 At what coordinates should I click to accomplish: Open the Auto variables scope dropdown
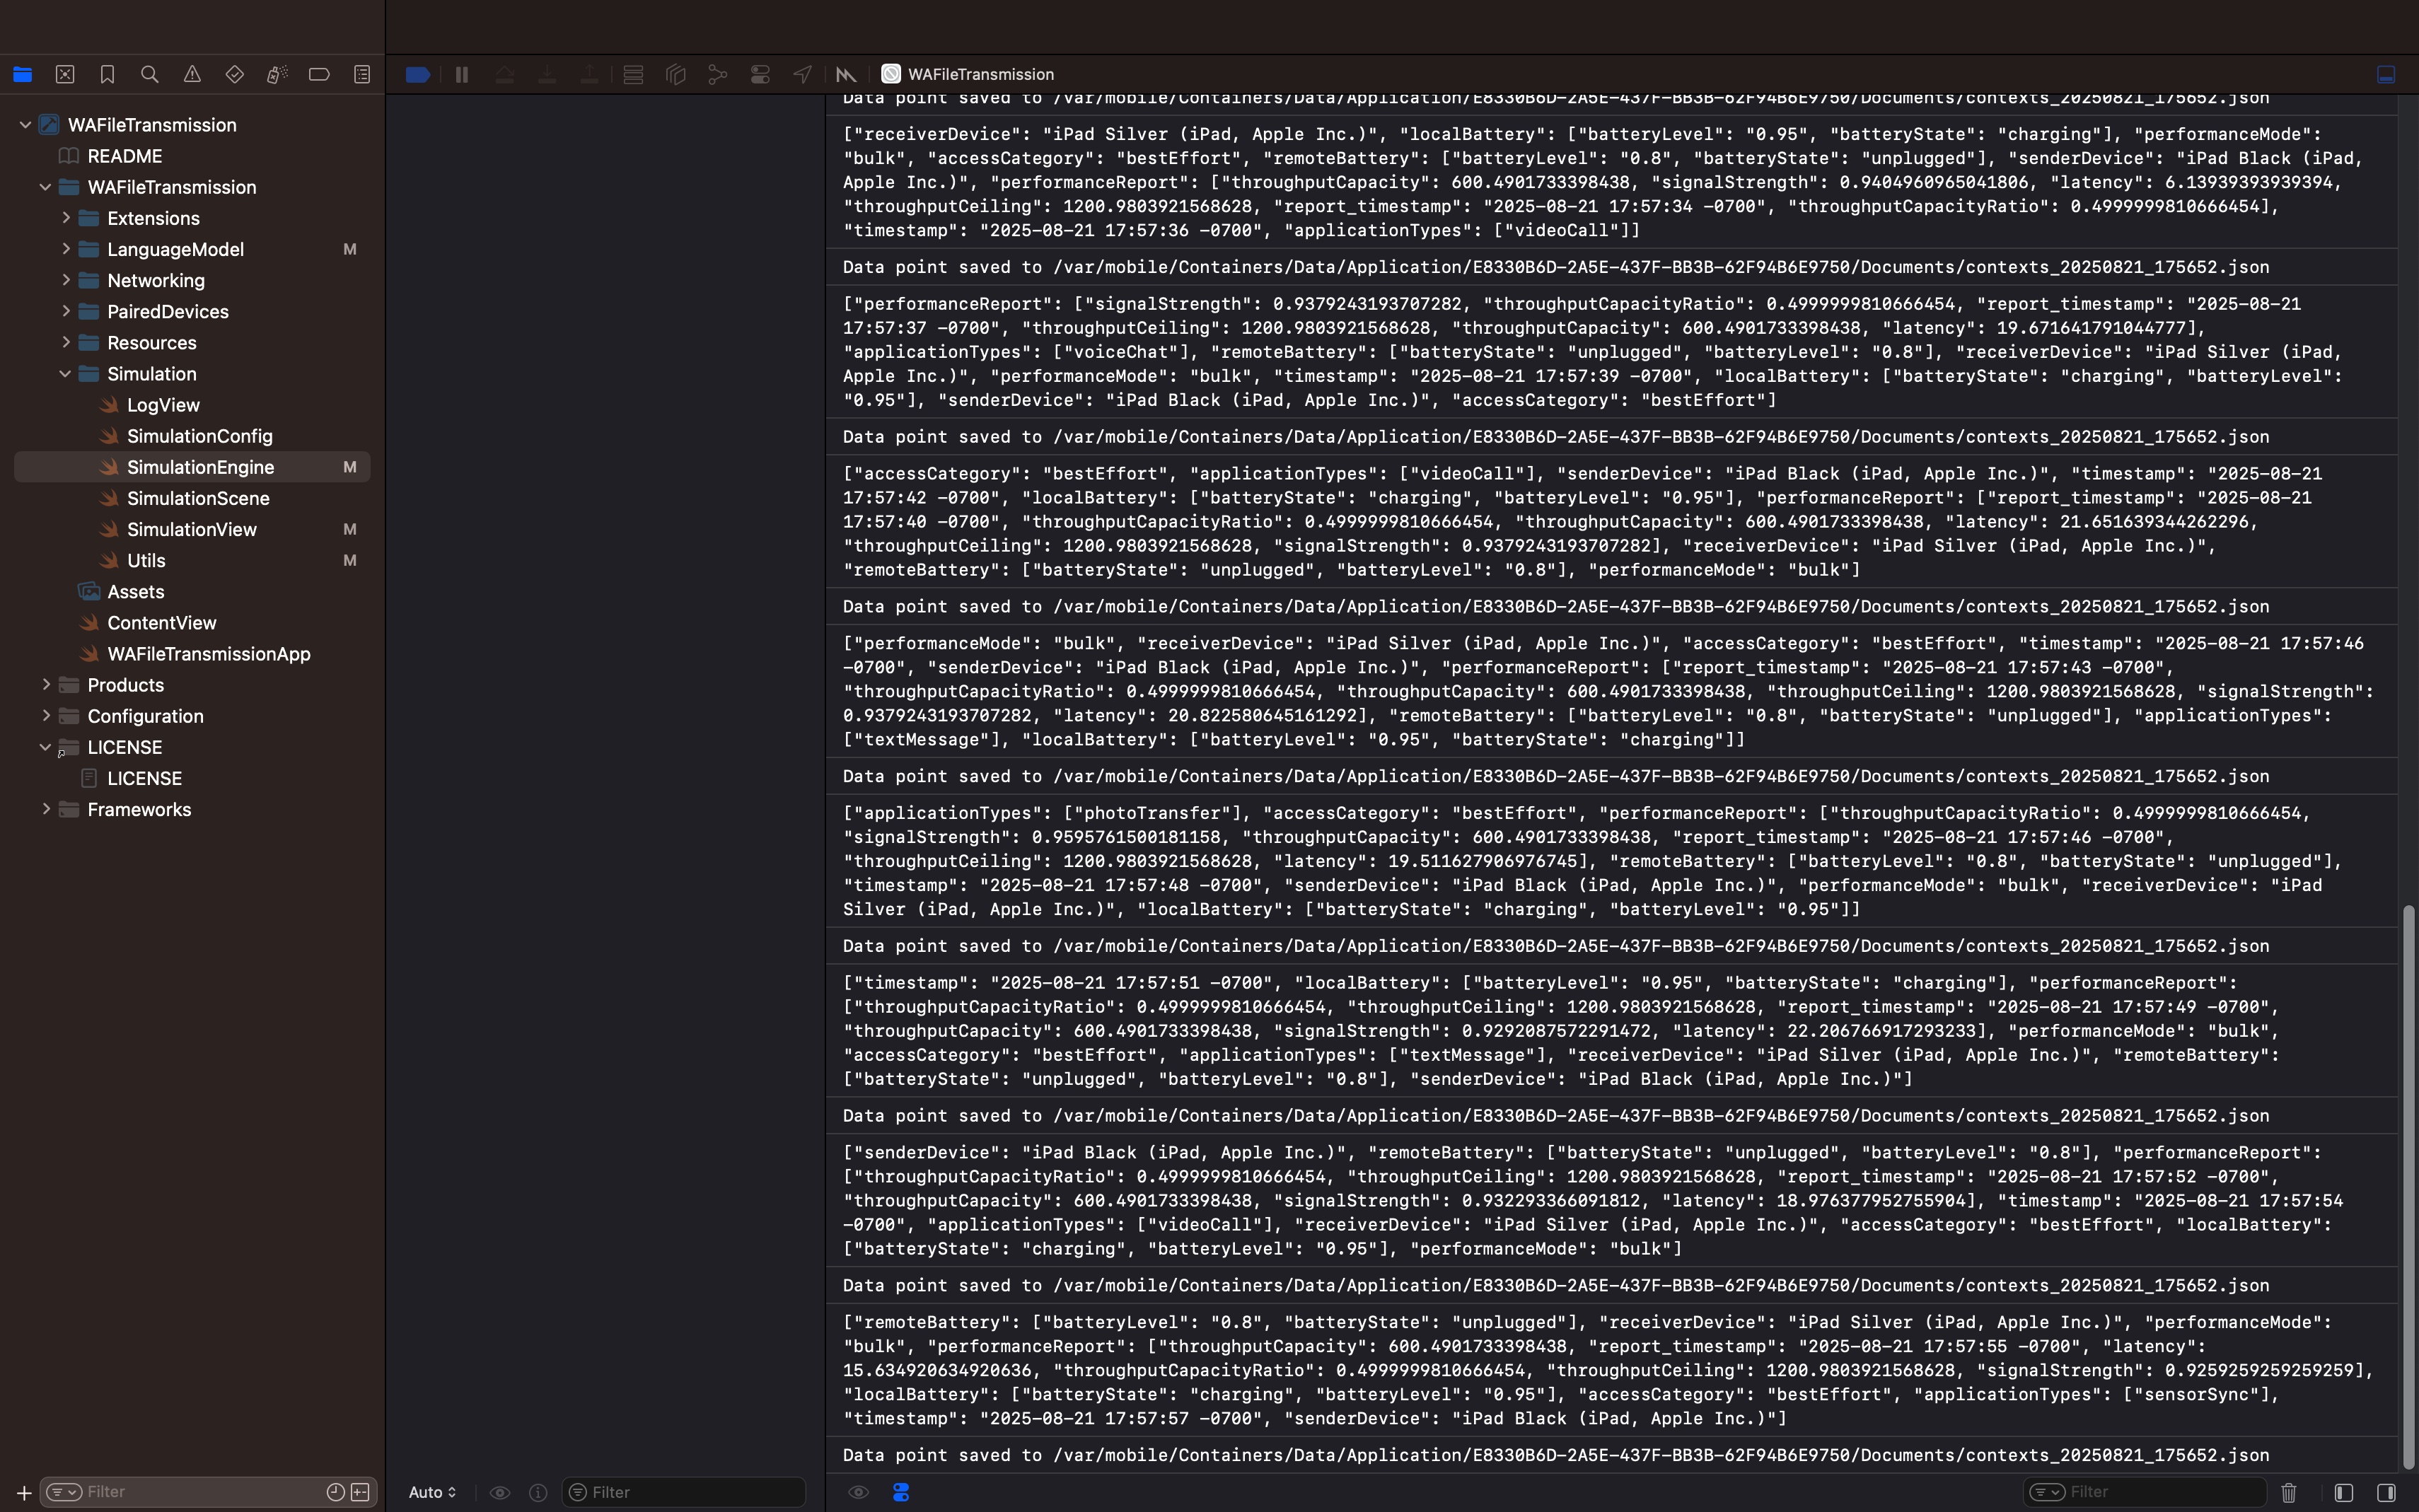click(432, 1492)
